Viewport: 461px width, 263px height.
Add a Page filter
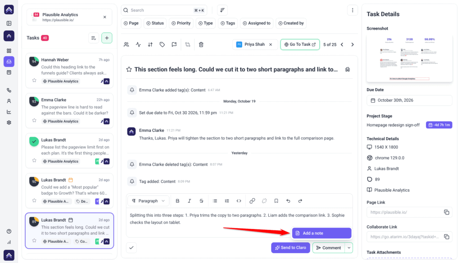(x=131, y=23)
